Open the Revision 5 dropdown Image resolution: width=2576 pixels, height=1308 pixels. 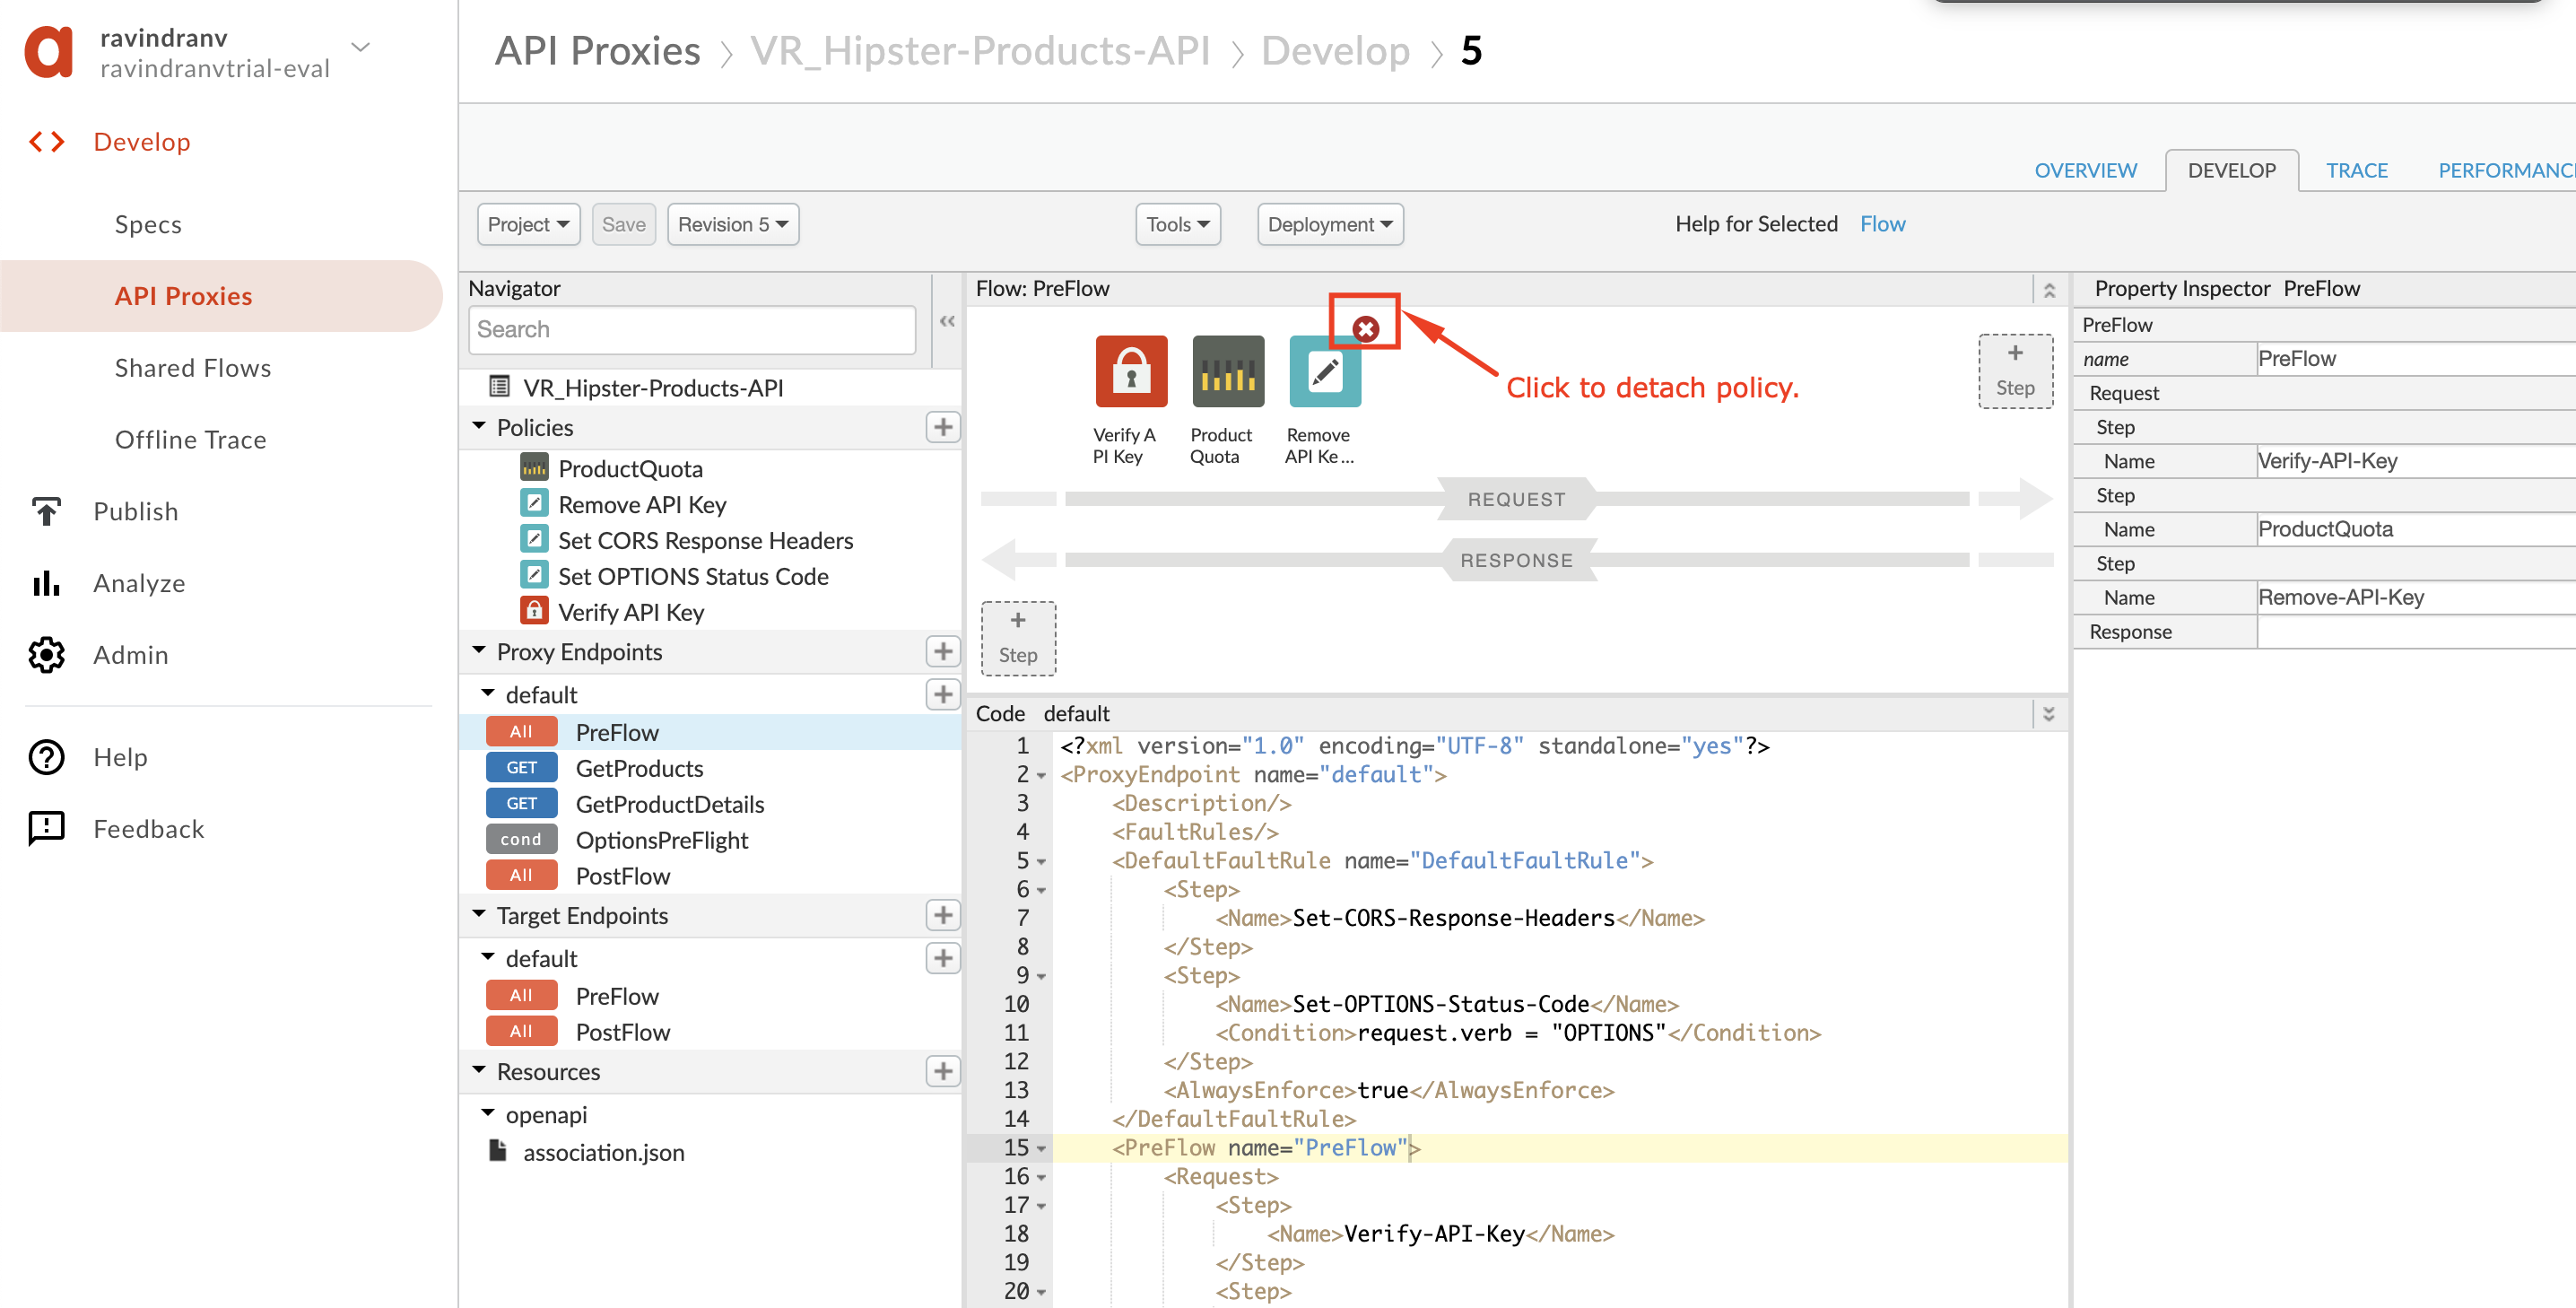click(x=732, y=224)
